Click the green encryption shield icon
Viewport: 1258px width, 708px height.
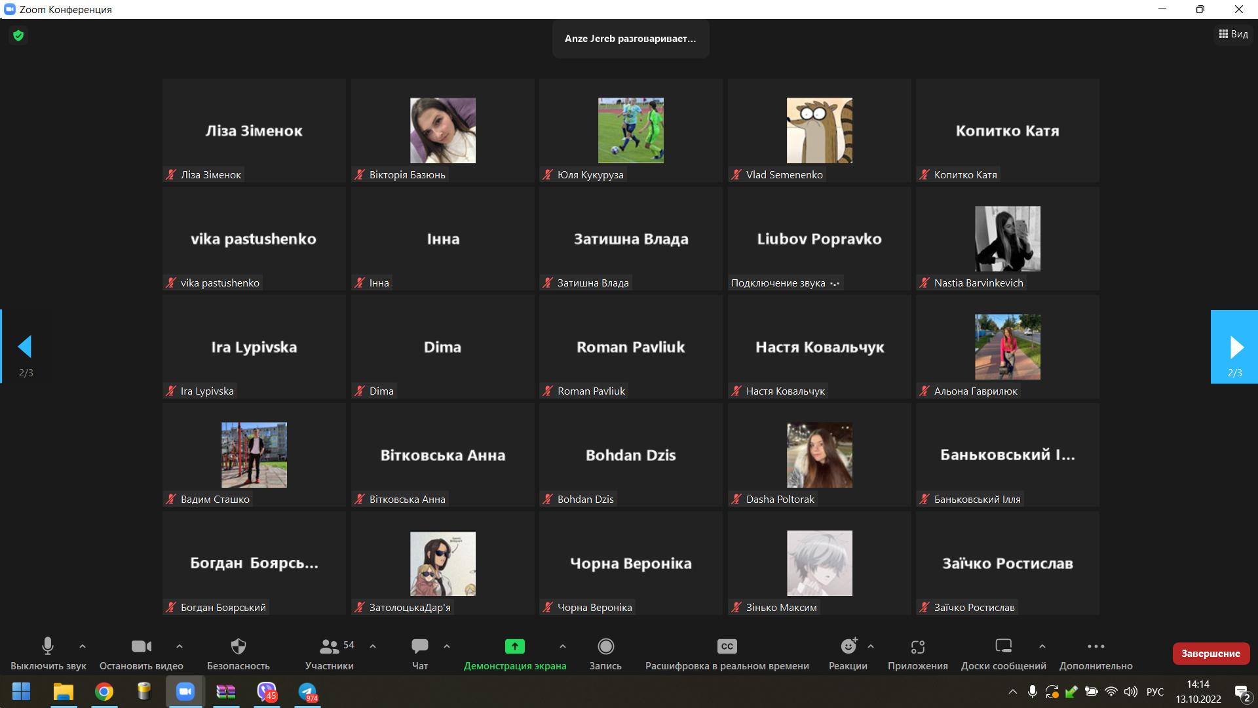(18, 35)
